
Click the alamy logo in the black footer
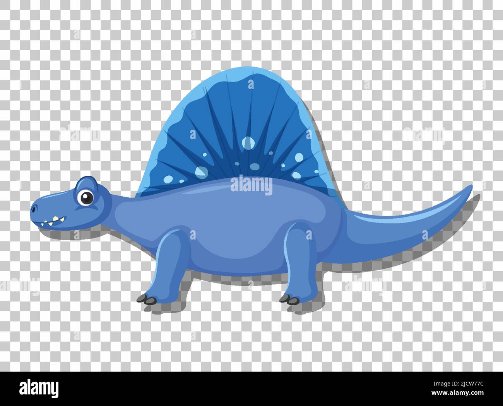click(39, 388)
